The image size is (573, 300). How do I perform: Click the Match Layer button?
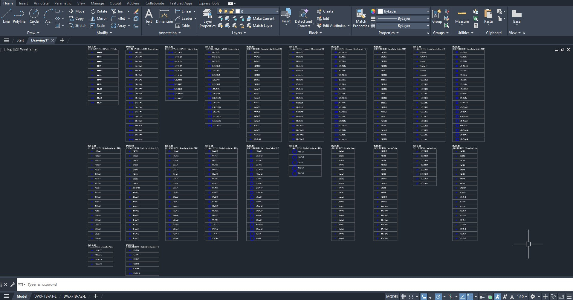(259, 26)
